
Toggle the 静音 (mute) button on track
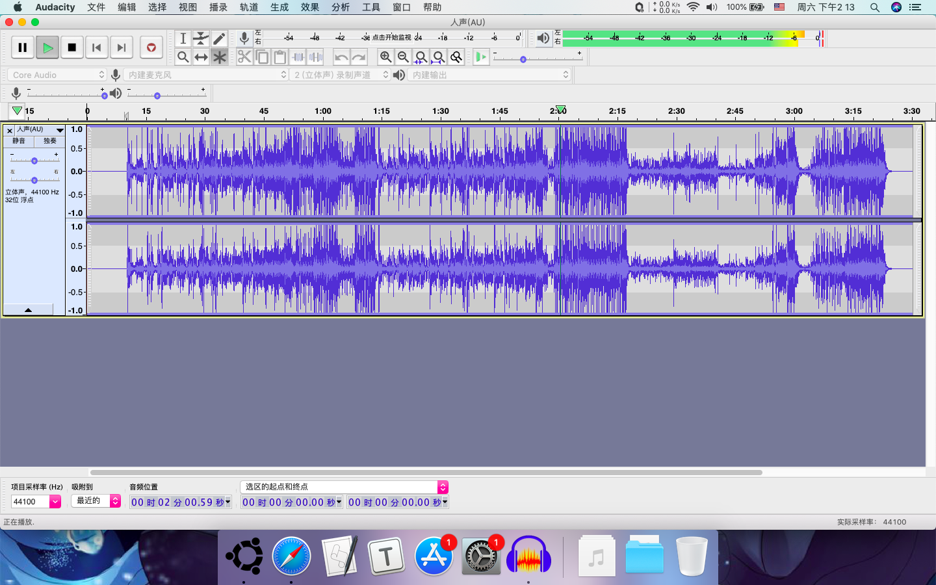(19, 141)
